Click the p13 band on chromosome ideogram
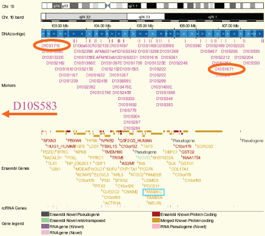 (x=65, y=6)
